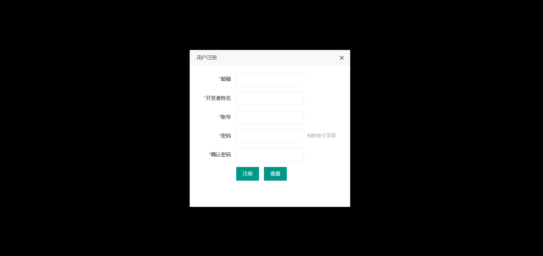Close the 用户注册 dialog with X
Screen dimensions: 543x256
(342, 58)
